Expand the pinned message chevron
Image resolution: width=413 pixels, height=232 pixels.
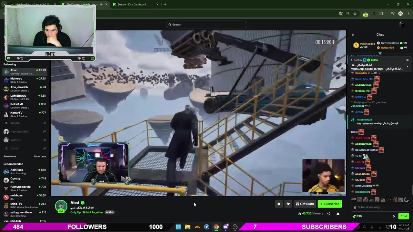[407, 66]
